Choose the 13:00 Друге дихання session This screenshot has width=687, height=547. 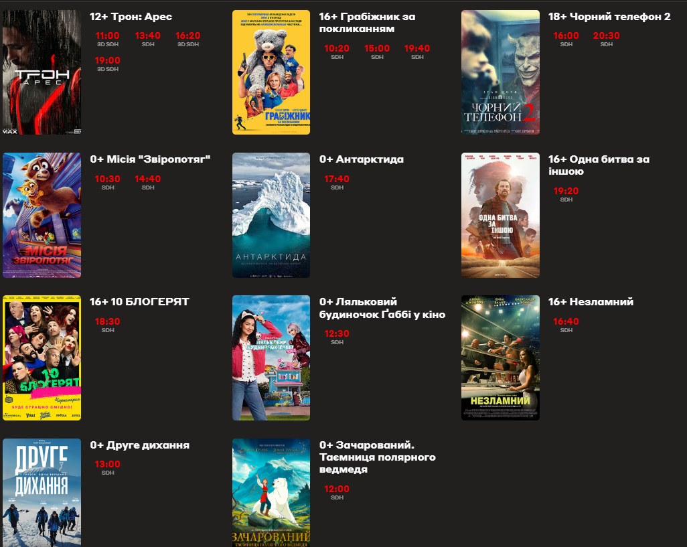(x=107, y=465)
